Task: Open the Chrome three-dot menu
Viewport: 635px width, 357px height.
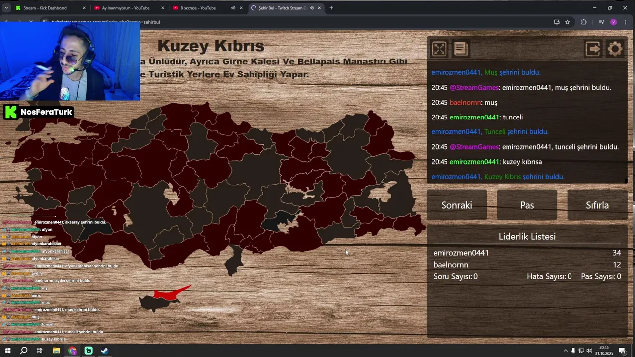Action: tap(626, 22)
